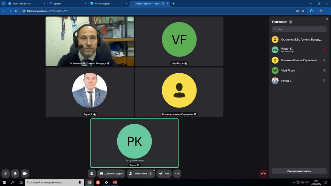Switch to the Сферум browser tab
This screenshot has height=186, width=331.
coord(67,4)
